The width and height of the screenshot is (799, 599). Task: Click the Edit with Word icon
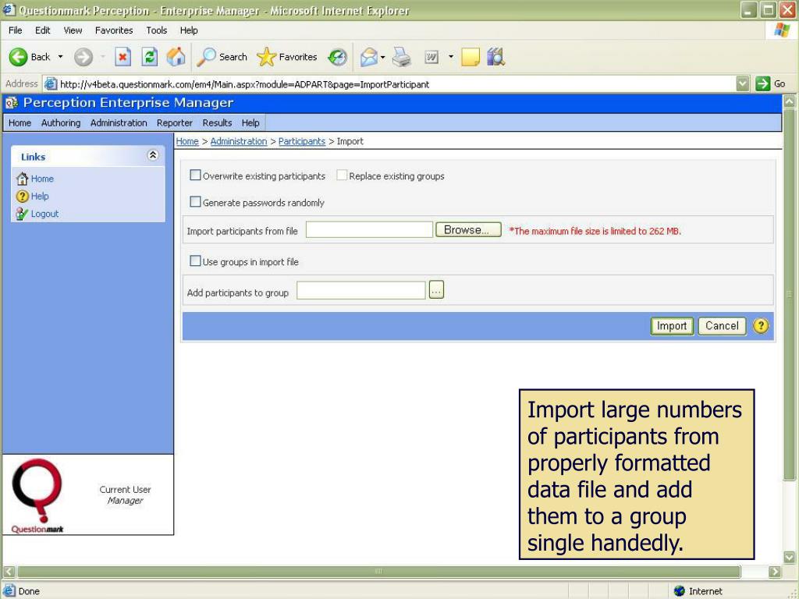click(x=431, y=57)
